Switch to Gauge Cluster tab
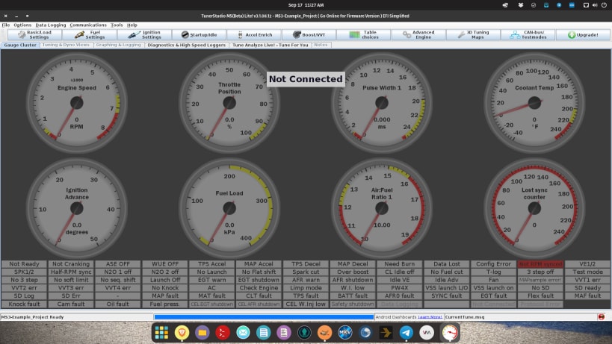The image size is (612, 344). (20, 45)
